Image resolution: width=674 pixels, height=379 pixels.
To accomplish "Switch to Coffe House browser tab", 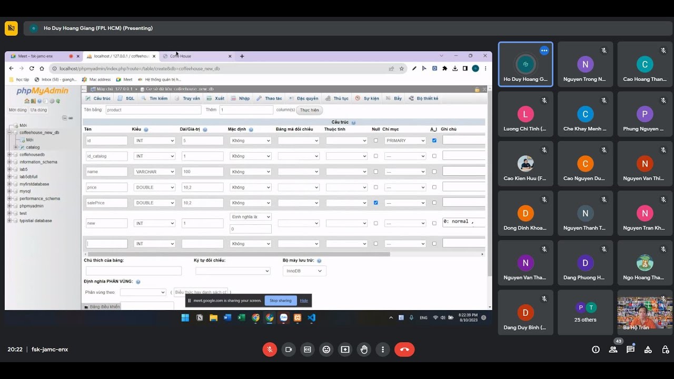I will click(x=197, y=56).
